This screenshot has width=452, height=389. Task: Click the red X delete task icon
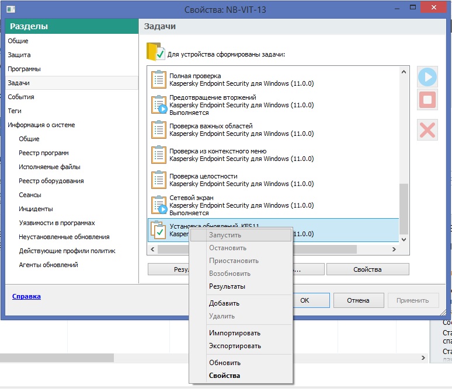pyautogui.click(x=427, y=129)
